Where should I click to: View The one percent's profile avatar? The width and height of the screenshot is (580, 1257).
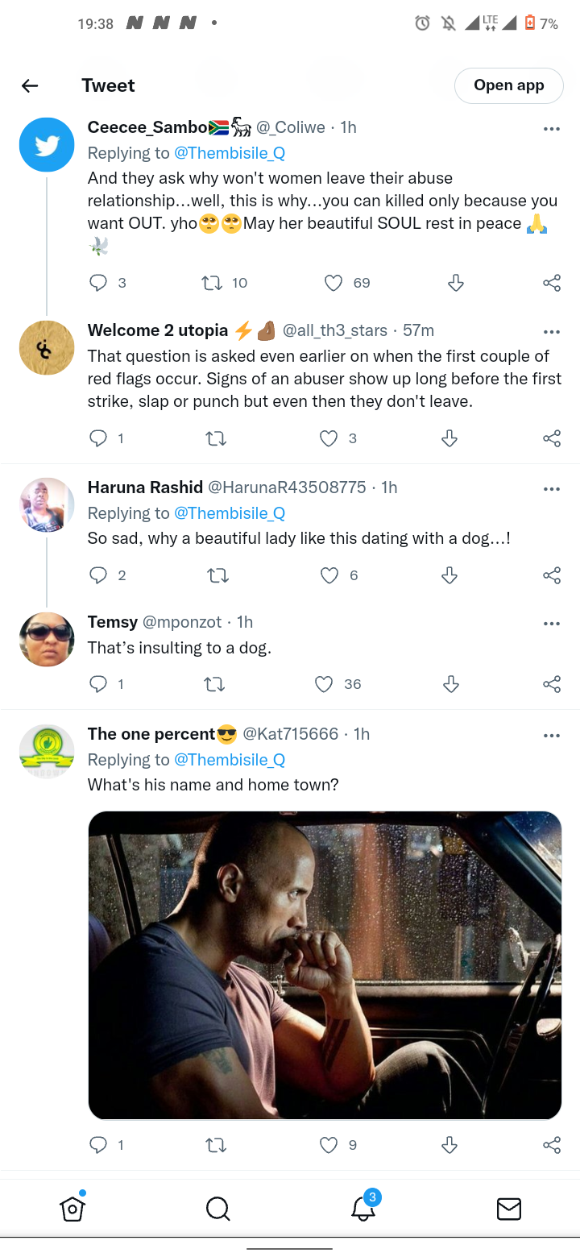click(47, 751)
